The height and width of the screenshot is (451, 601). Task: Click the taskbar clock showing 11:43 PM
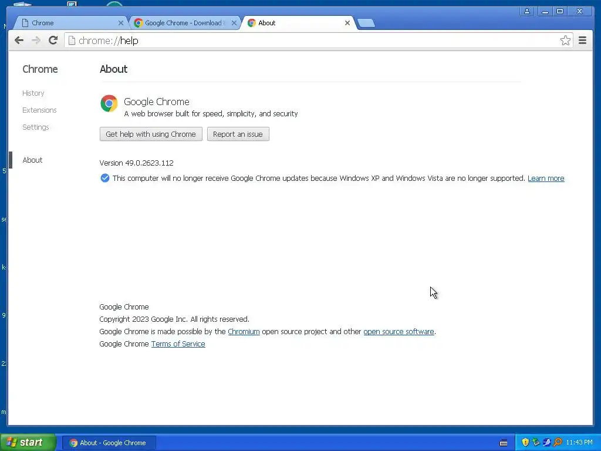coord(579,443)
